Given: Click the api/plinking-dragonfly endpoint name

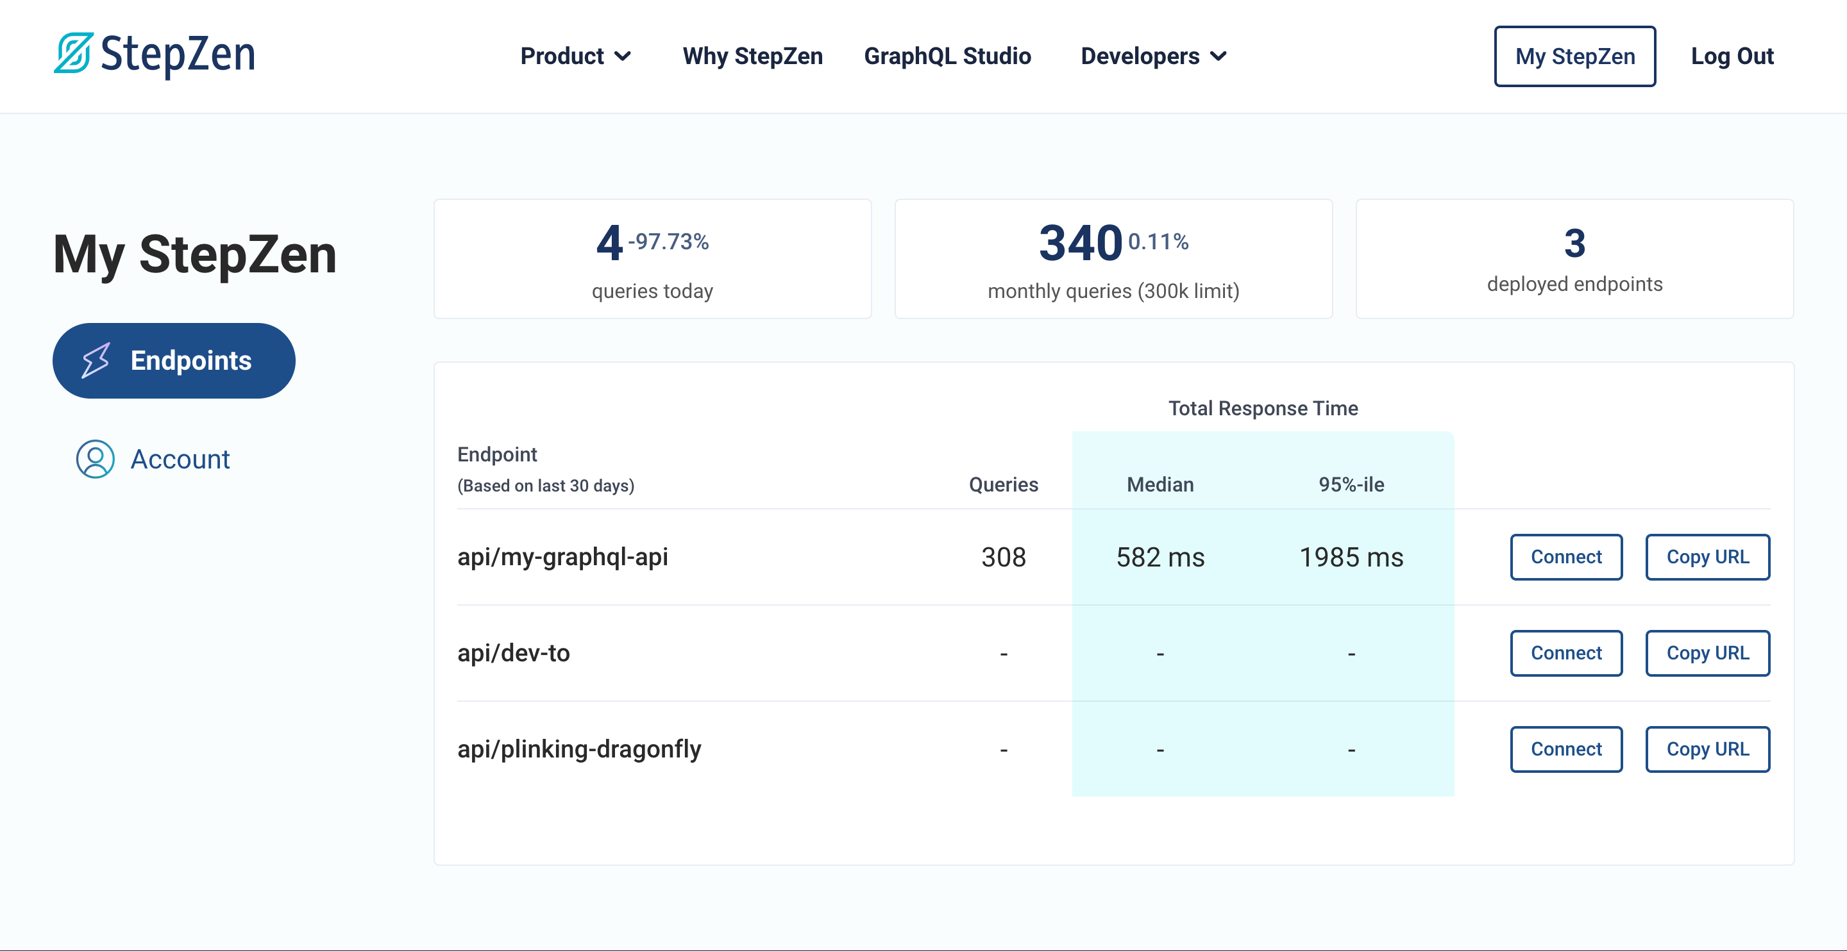Looking at the screenshot, I should point(579,749).
